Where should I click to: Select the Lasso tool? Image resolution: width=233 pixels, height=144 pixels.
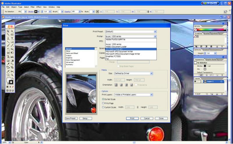(x=12, y=35)
